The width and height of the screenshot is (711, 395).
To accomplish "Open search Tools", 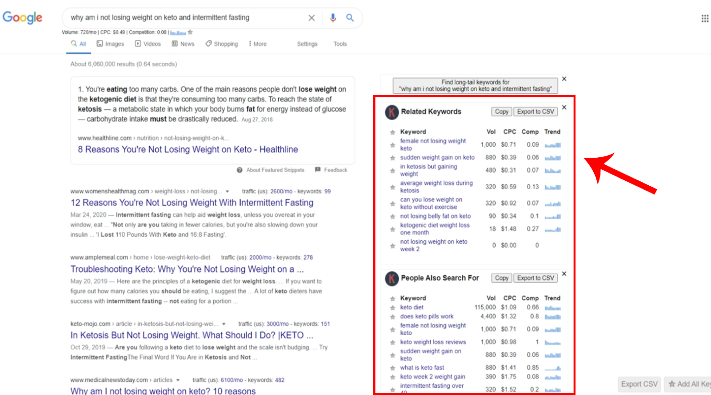I will pos(340,44).
